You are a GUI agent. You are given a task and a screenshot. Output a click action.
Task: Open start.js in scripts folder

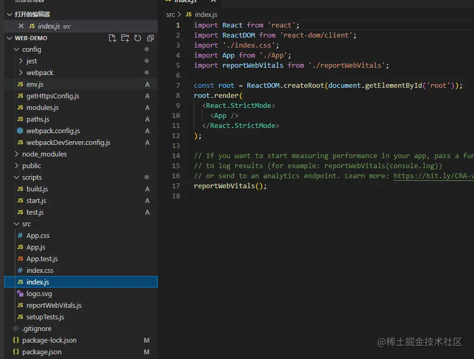(81, 200)
